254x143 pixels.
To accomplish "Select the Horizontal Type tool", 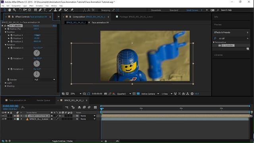I will (45, 10).
